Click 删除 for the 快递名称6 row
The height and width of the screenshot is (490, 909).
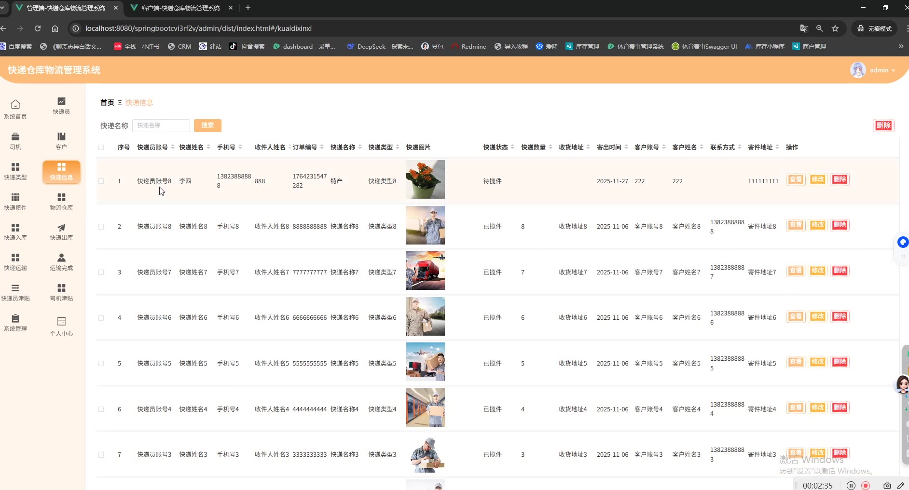point(840,316)
